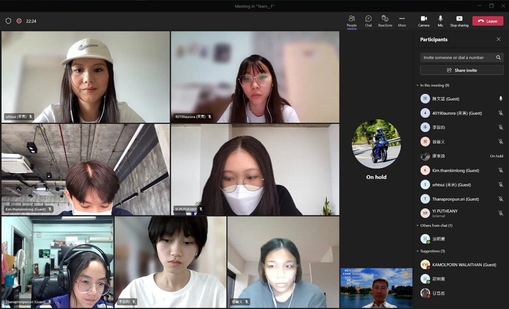Open the More options menu
Image resolution: width=509 pixels, height=309 pixels.
pyautogui.click(x=402, y=21)
